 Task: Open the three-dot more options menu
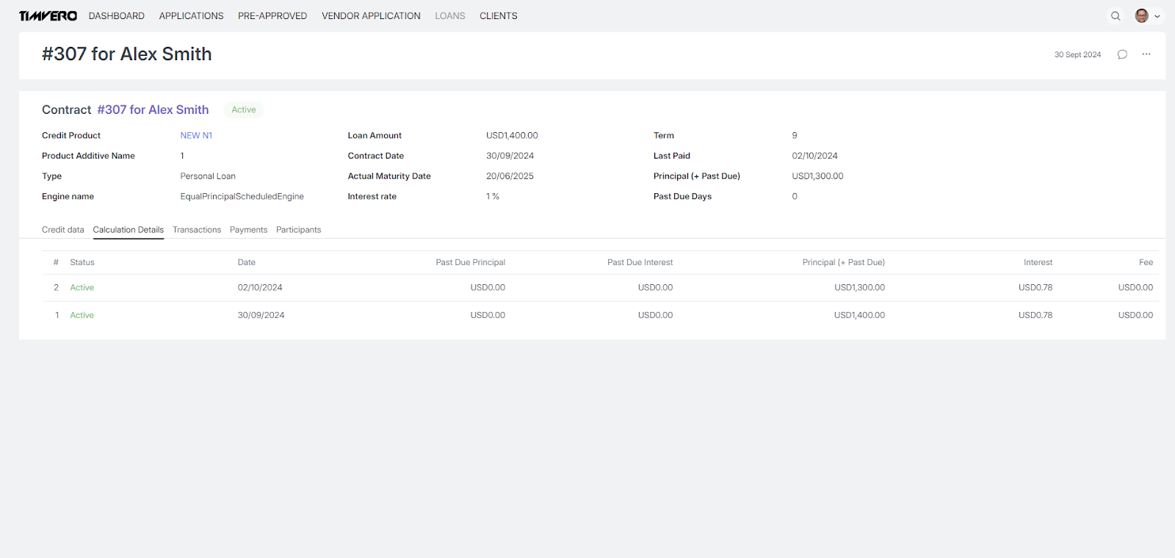click(x=1146, y=54)
